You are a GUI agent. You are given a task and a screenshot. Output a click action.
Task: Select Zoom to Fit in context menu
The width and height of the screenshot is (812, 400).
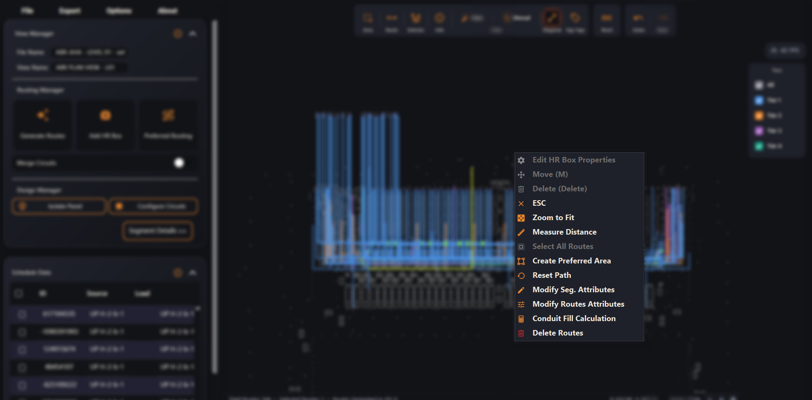579,218
